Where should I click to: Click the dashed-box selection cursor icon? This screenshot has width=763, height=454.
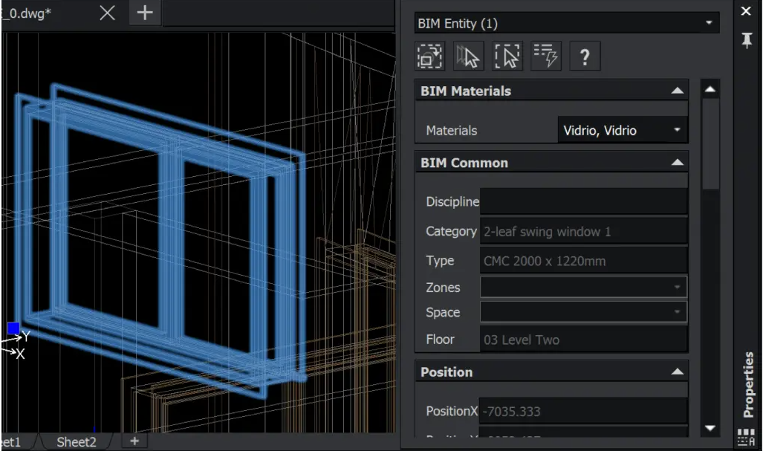tap(507, 56)
